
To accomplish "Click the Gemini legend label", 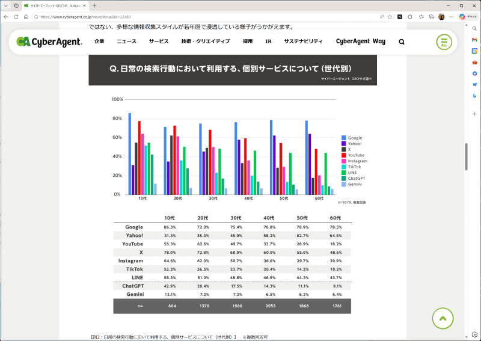I will point(355,184).
